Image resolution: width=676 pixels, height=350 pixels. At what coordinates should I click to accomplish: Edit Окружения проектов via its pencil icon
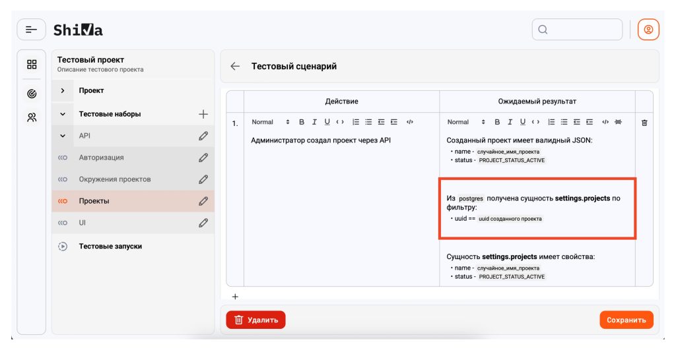203,179
